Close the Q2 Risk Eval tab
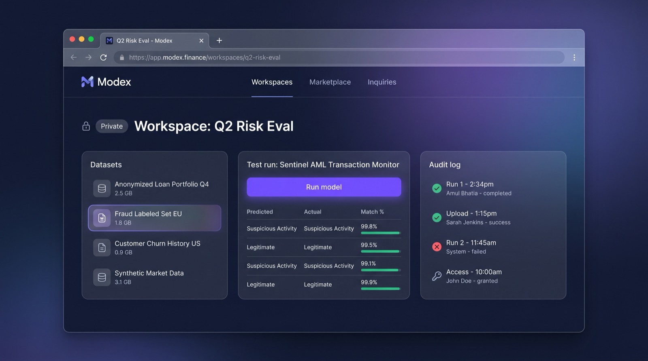 (x=201, y=40)
